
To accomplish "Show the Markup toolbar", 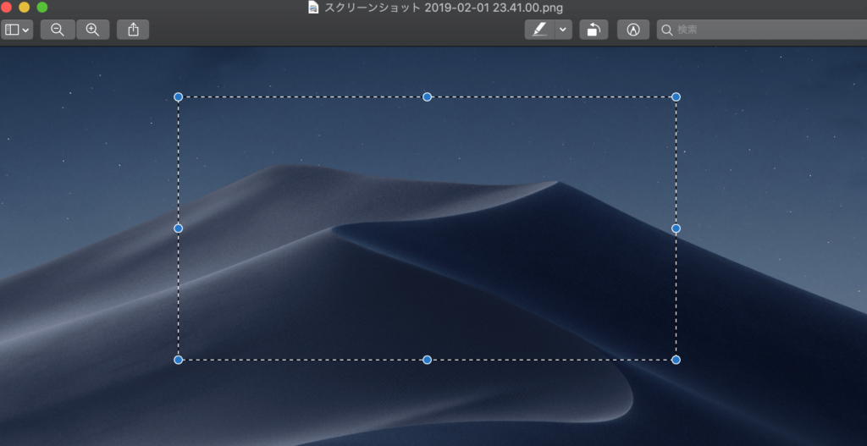I will pyautogui.click(x=633, y=30).
